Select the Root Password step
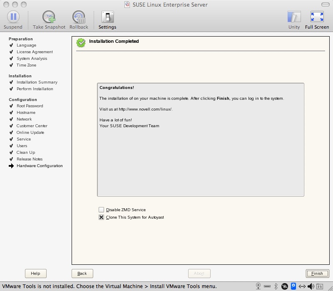This screenshot has height=291, width=333. [30, 106]
